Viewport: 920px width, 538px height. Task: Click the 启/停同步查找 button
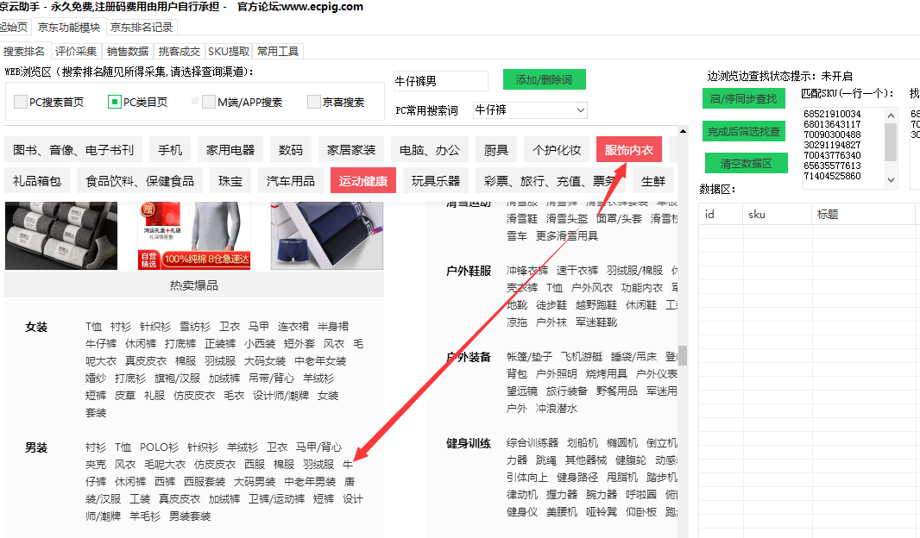743,99
